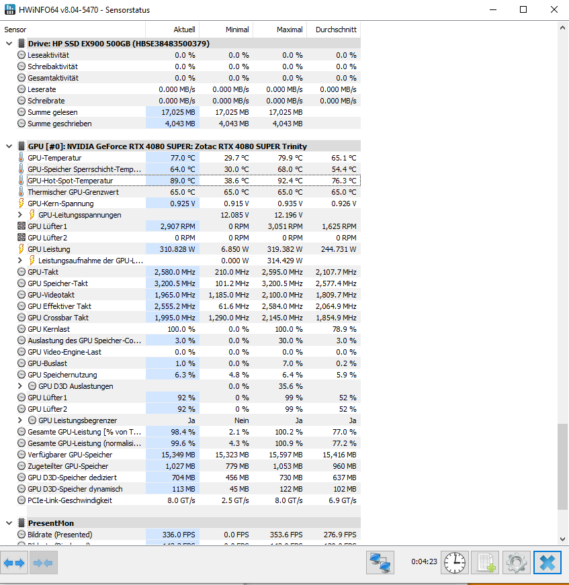This screenshot has height=585, width=569.
Task: Start logging with the sheet-plus icon
Action: 486,563
